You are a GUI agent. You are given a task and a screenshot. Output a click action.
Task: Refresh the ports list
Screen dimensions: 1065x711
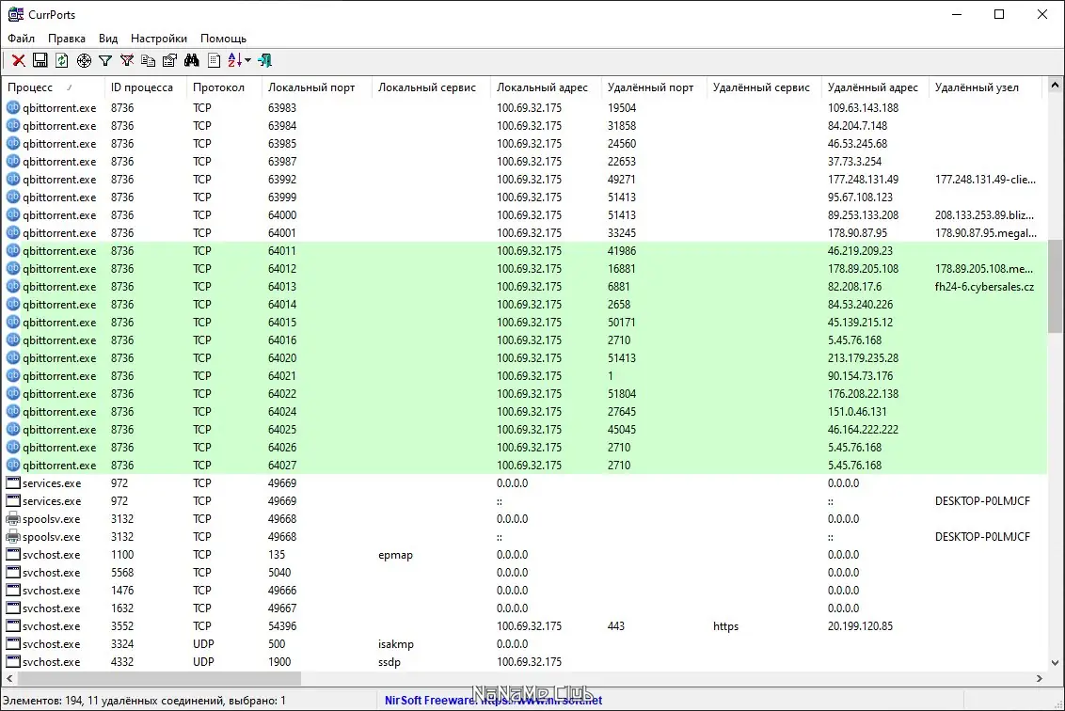point(62,60)
